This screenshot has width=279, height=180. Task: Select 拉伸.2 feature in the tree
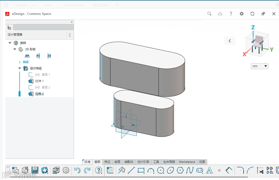point(39,94)
